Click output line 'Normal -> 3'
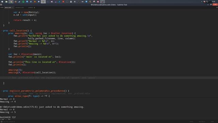 click(x=7, y=99)
